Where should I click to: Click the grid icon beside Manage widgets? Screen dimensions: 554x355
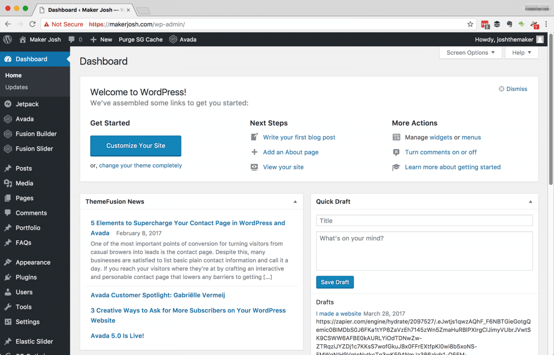[x=396, y=137]
